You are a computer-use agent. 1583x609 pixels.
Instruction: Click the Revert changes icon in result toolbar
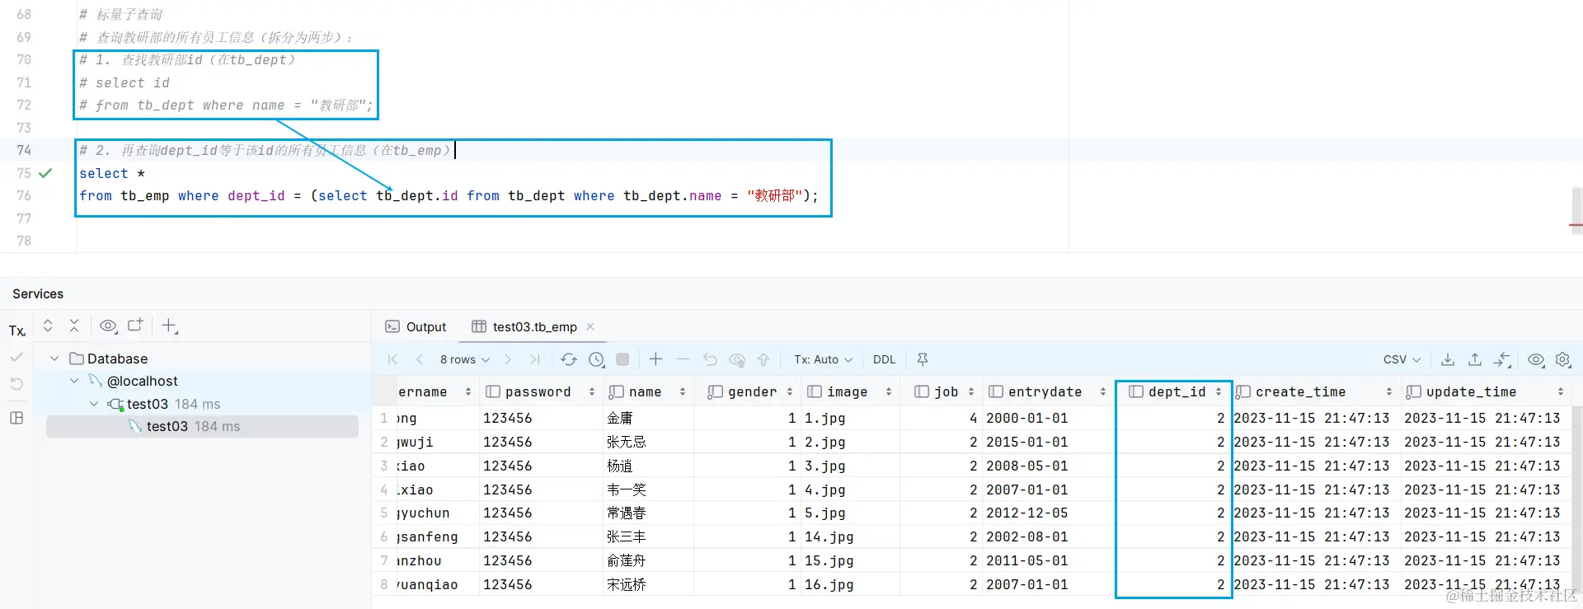(x=710, y=359)
